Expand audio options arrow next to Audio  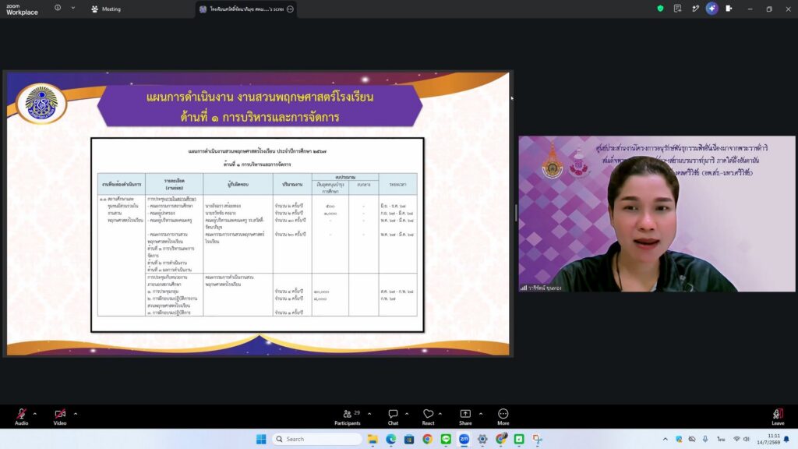point(34,414)
